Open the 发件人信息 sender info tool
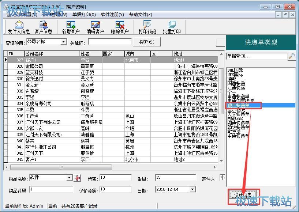This screenshot has height=212, width=299. point(19,27)
